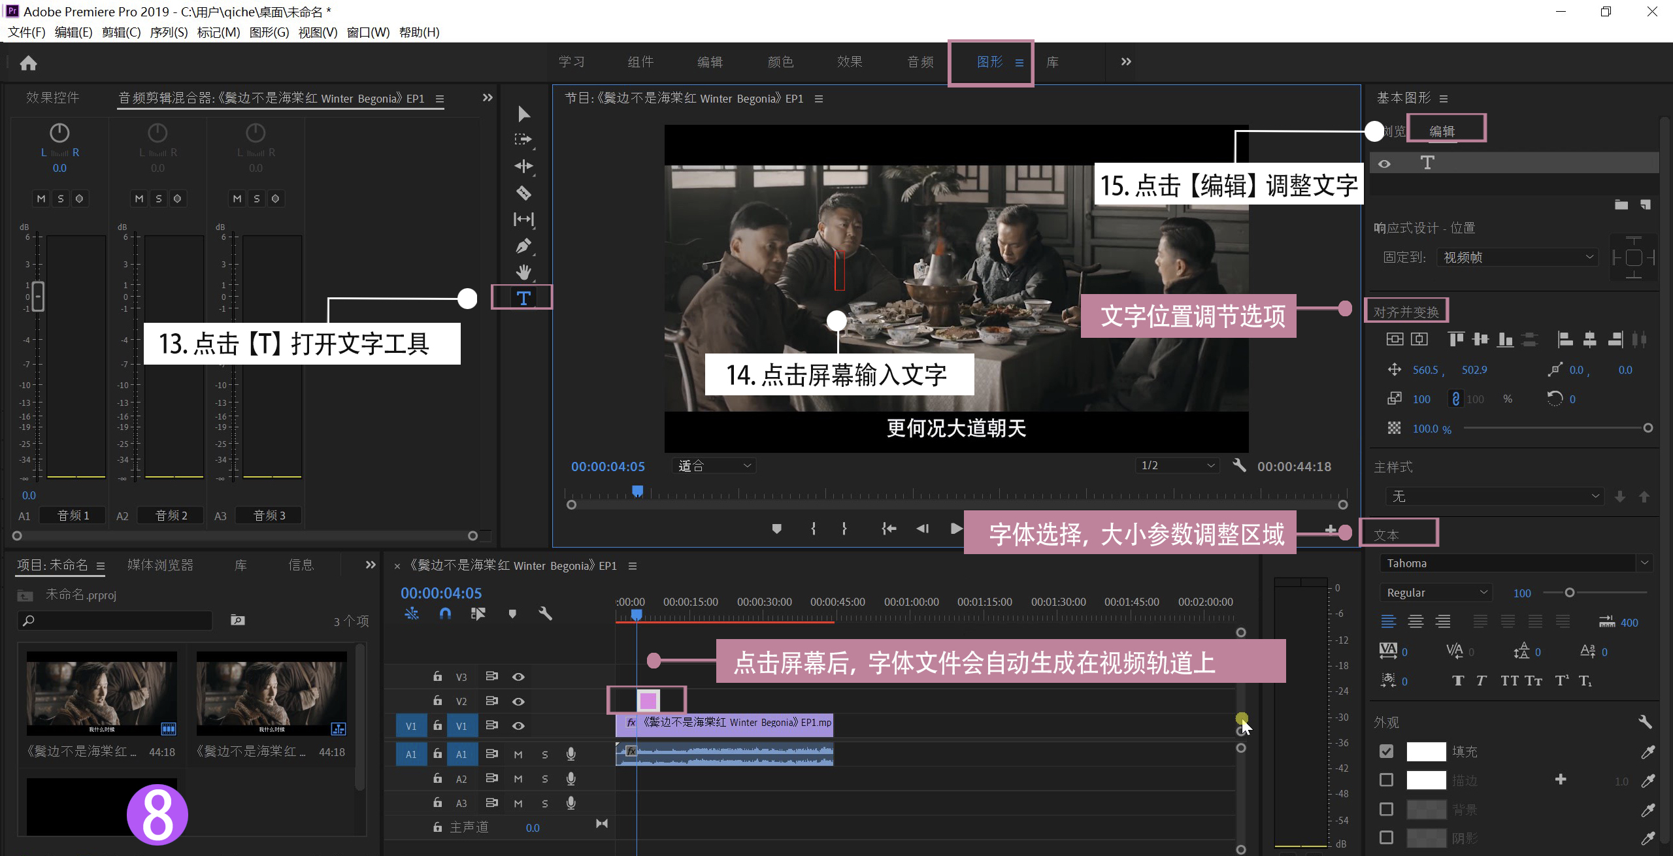
Task: Select the Hand tool
Action: [523, 272]
